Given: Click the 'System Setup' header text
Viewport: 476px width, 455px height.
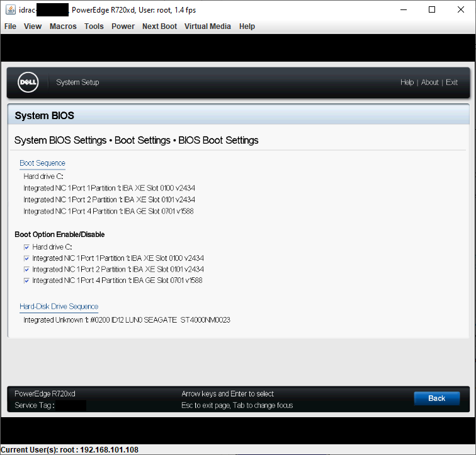Looking at the screenshot, I should pos(77,83).
